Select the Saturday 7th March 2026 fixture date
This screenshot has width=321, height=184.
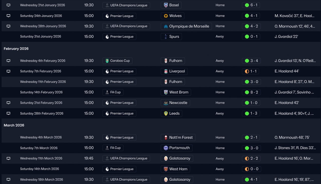tap(39, 148)
